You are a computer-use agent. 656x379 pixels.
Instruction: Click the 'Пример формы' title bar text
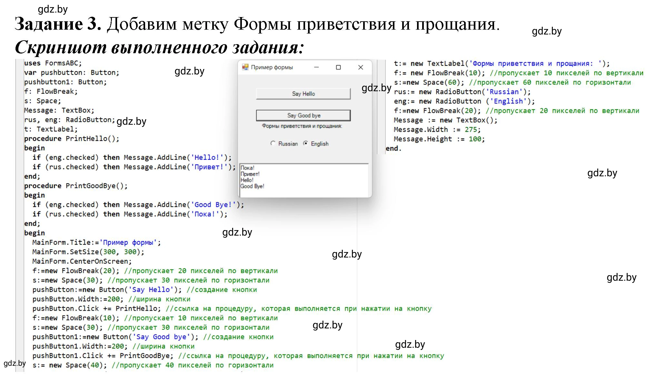(x=272, y=67)
